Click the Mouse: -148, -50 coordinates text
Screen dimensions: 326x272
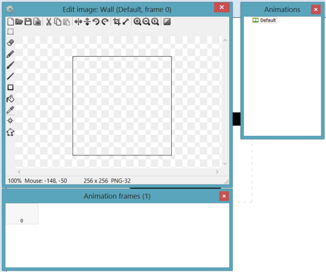coord(46,181)
